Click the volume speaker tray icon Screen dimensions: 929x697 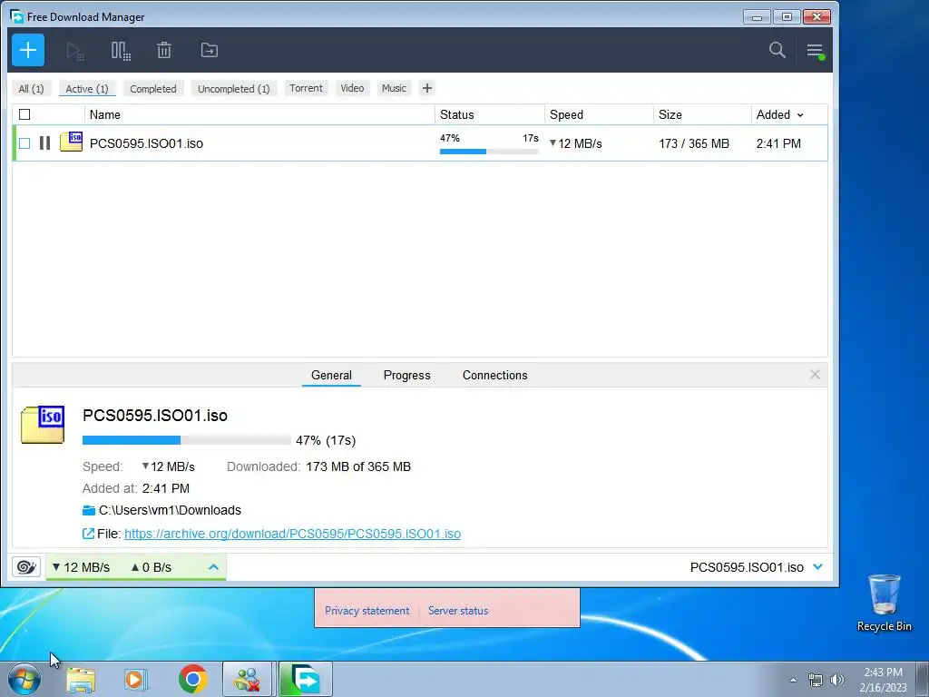click(x=836, y=680)
